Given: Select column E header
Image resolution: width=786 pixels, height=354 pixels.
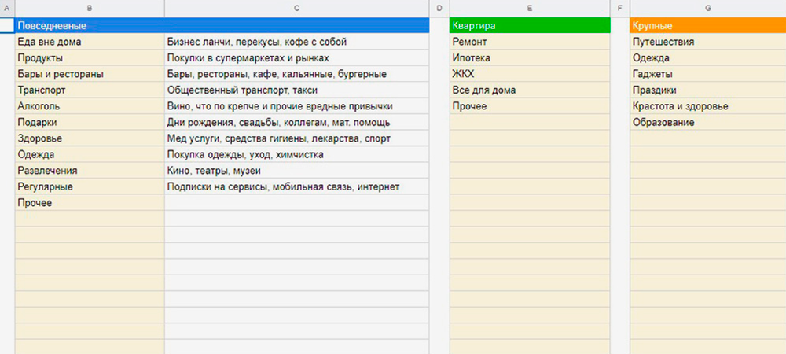Looking at the screenshot, I should coord(530,8).
